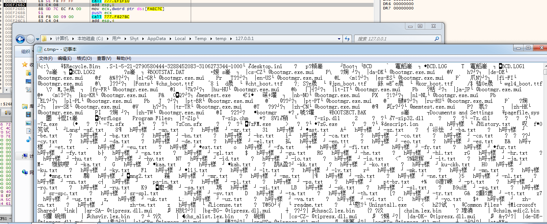Viewport: 547px width, 224px height.
Task: Open the Videos library icon in sidebar
Action: coord(28,114)
